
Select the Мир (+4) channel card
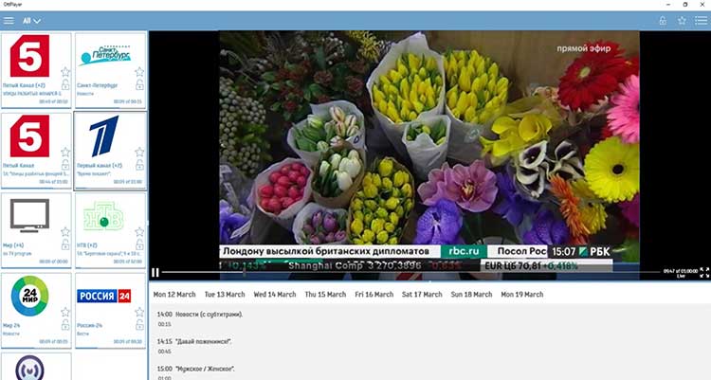click(36, 230)
